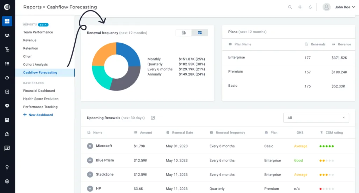The image size is (359, 193).
Task: Expand the John Doe account menu chevron
Action: tap(354, 7)
